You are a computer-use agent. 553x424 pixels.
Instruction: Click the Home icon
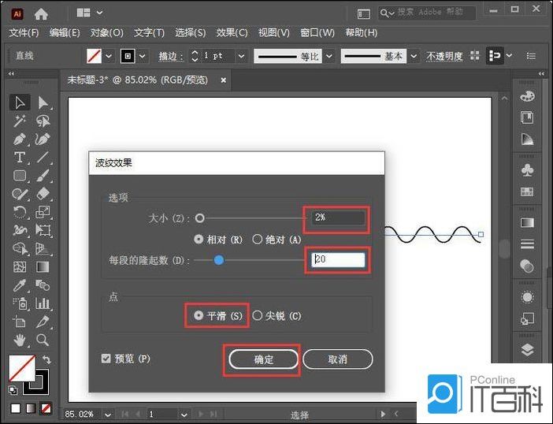click(x=41, y=13)
